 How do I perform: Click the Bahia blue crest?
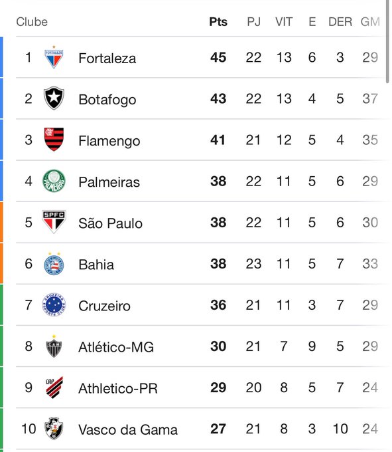tap(54, 263)
